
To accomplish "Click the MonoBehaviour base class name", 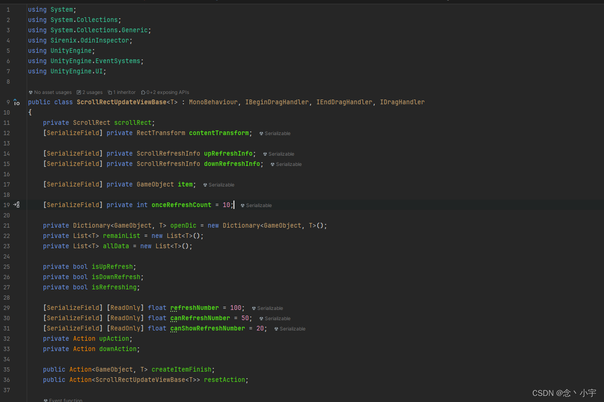I will [213, 102].
